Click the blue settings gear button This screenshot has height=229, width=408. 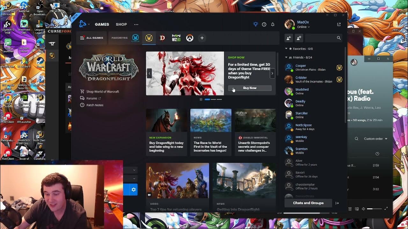pyautogui.click(x=134, y=190)
